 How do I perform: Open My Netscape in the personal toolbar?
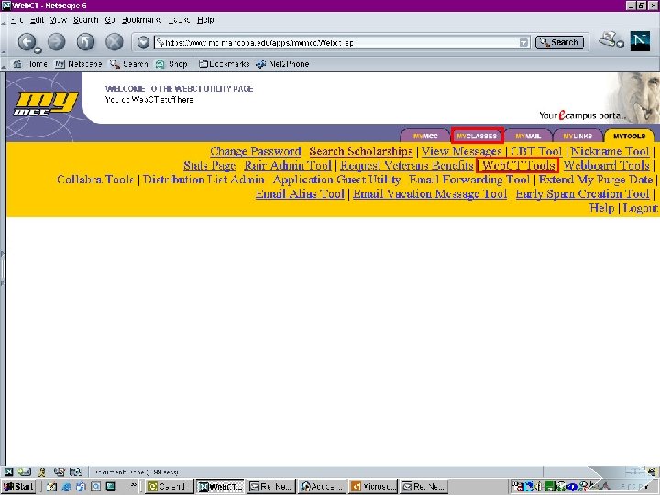click(x=79, y=64)
